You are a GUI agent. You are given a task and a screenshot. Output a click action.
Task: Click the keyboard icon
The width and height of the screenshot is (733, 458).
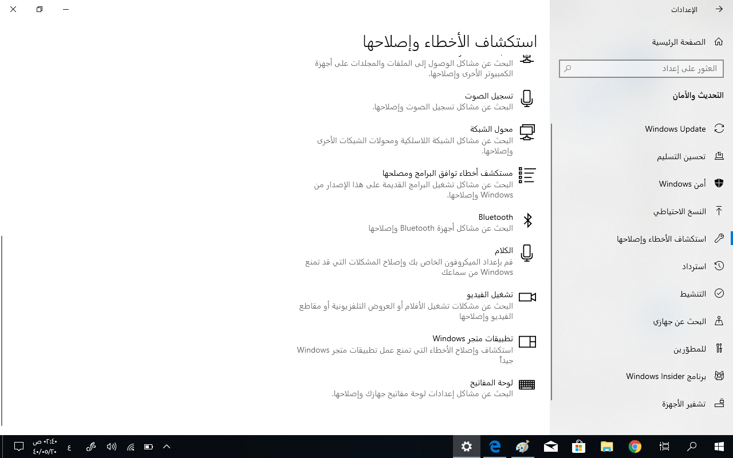(x=527, y=385)
